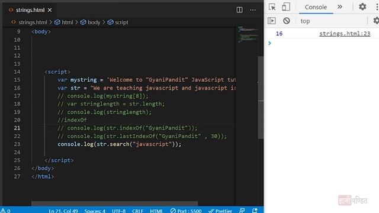Image resolution: width=379 pixels, height=213 pixels.
Task: Click the closing body tag on line 26
Action: tap(43, 168)
